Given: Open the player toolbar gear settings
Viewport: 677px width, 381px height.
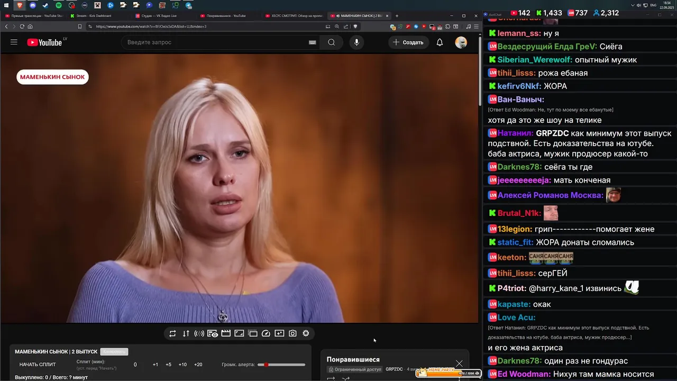Looking at the screenshot, I should [306, 333].
